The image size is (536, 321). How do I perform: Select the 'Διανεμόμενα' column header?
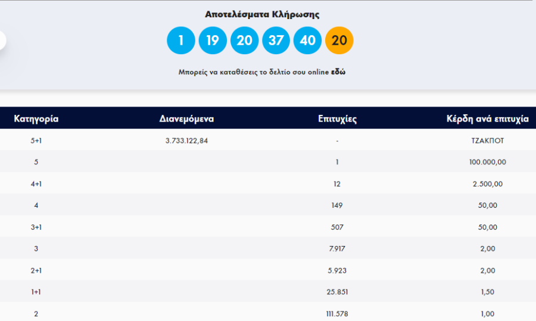[x=186, y=119]
